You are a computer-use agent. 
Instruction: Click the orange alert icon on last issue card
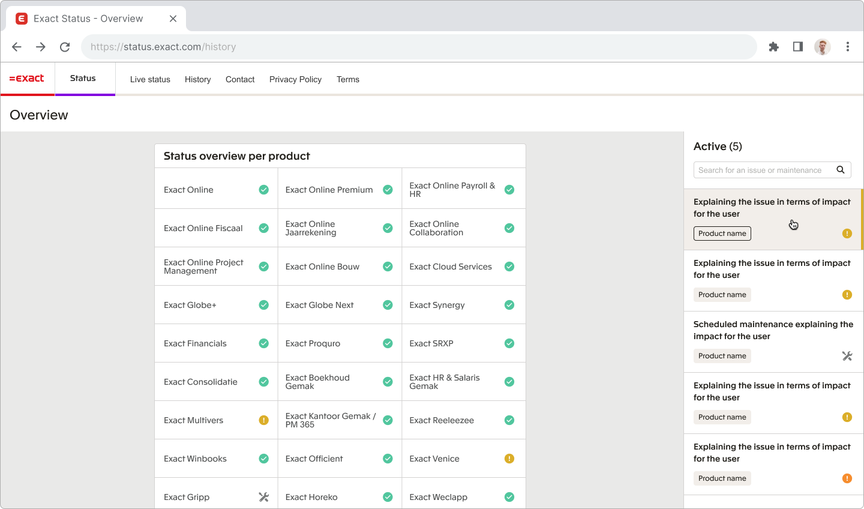(847, 478)
